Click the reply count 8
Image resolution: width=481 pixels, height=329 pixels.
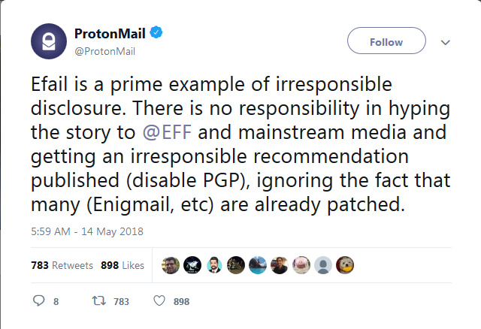[56, 301]
